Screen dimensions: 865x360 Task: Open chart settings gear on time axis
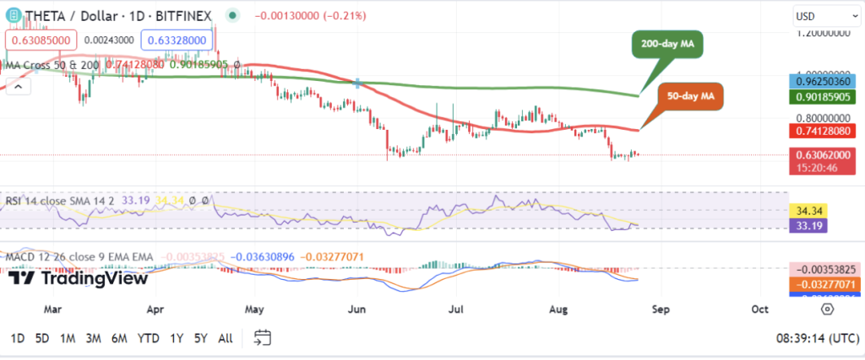827,309
